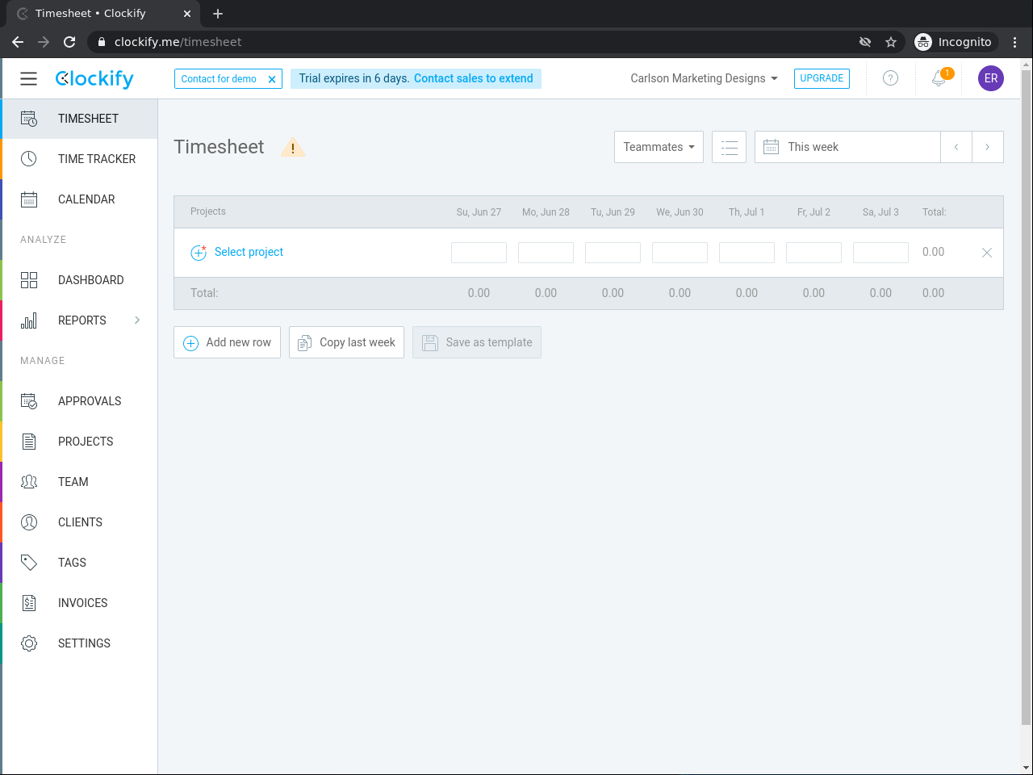Open Settings in sidebar

pyautogui.click(x=79, y=643)
